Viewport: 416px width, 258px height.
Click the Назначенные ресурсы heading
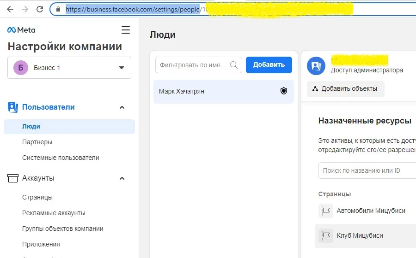pyautogui.click(x=365, y=121)
